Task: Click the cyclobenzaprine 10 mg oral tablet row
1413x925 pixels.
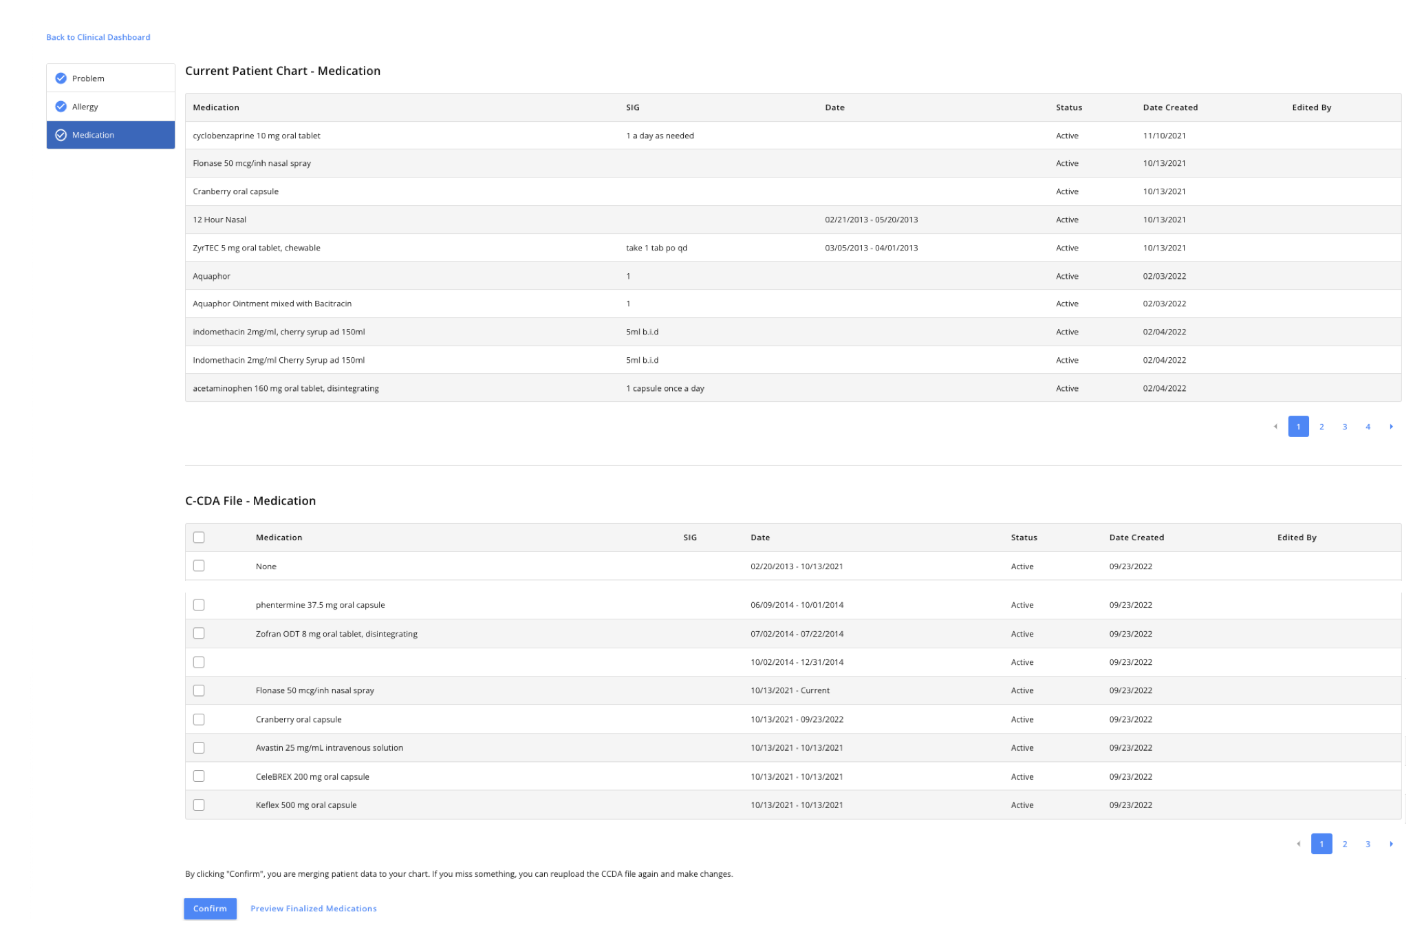Action: (x=792, y=136)
